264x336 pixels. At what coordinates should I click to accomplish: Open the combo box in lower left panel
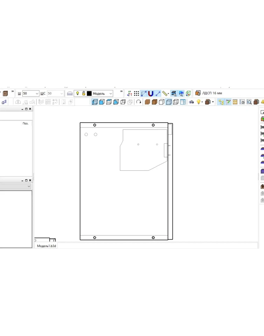coord(16,186)
